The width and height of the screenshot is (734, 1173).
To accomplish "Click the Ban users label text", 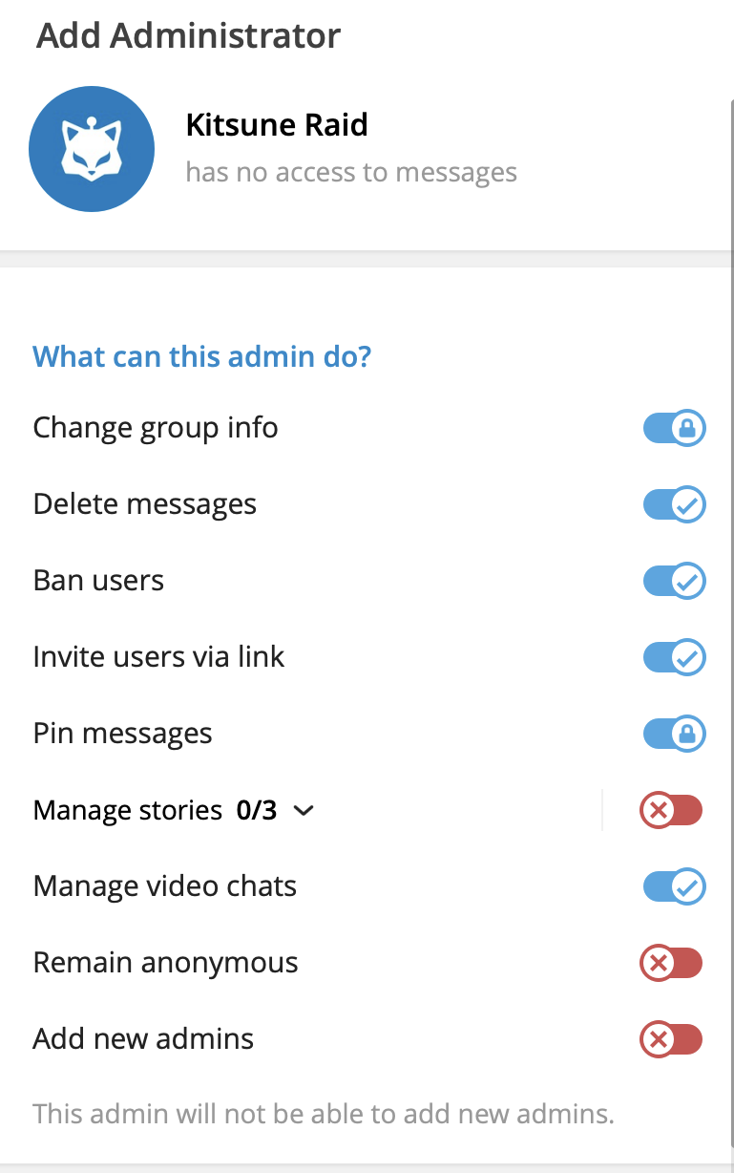I will [x=98, y=581].
